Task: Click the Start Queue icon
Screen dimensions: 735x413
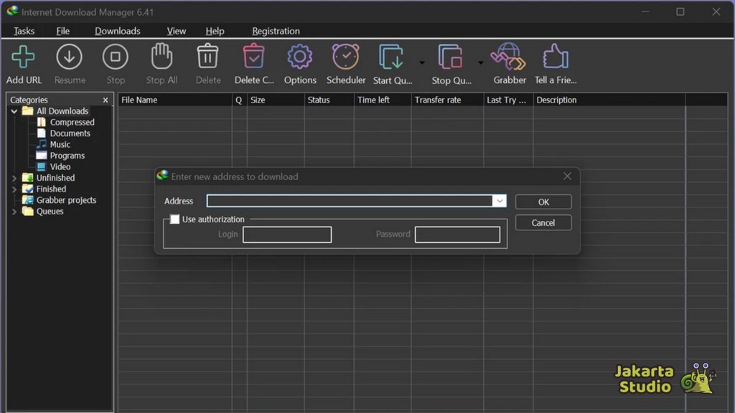Action: (391, 57)
